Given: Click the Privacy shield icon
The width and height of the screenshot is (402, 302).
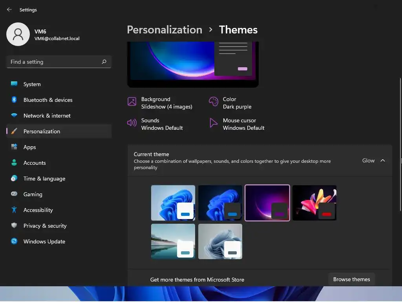Looking at the screenshot, I should 14,225.
